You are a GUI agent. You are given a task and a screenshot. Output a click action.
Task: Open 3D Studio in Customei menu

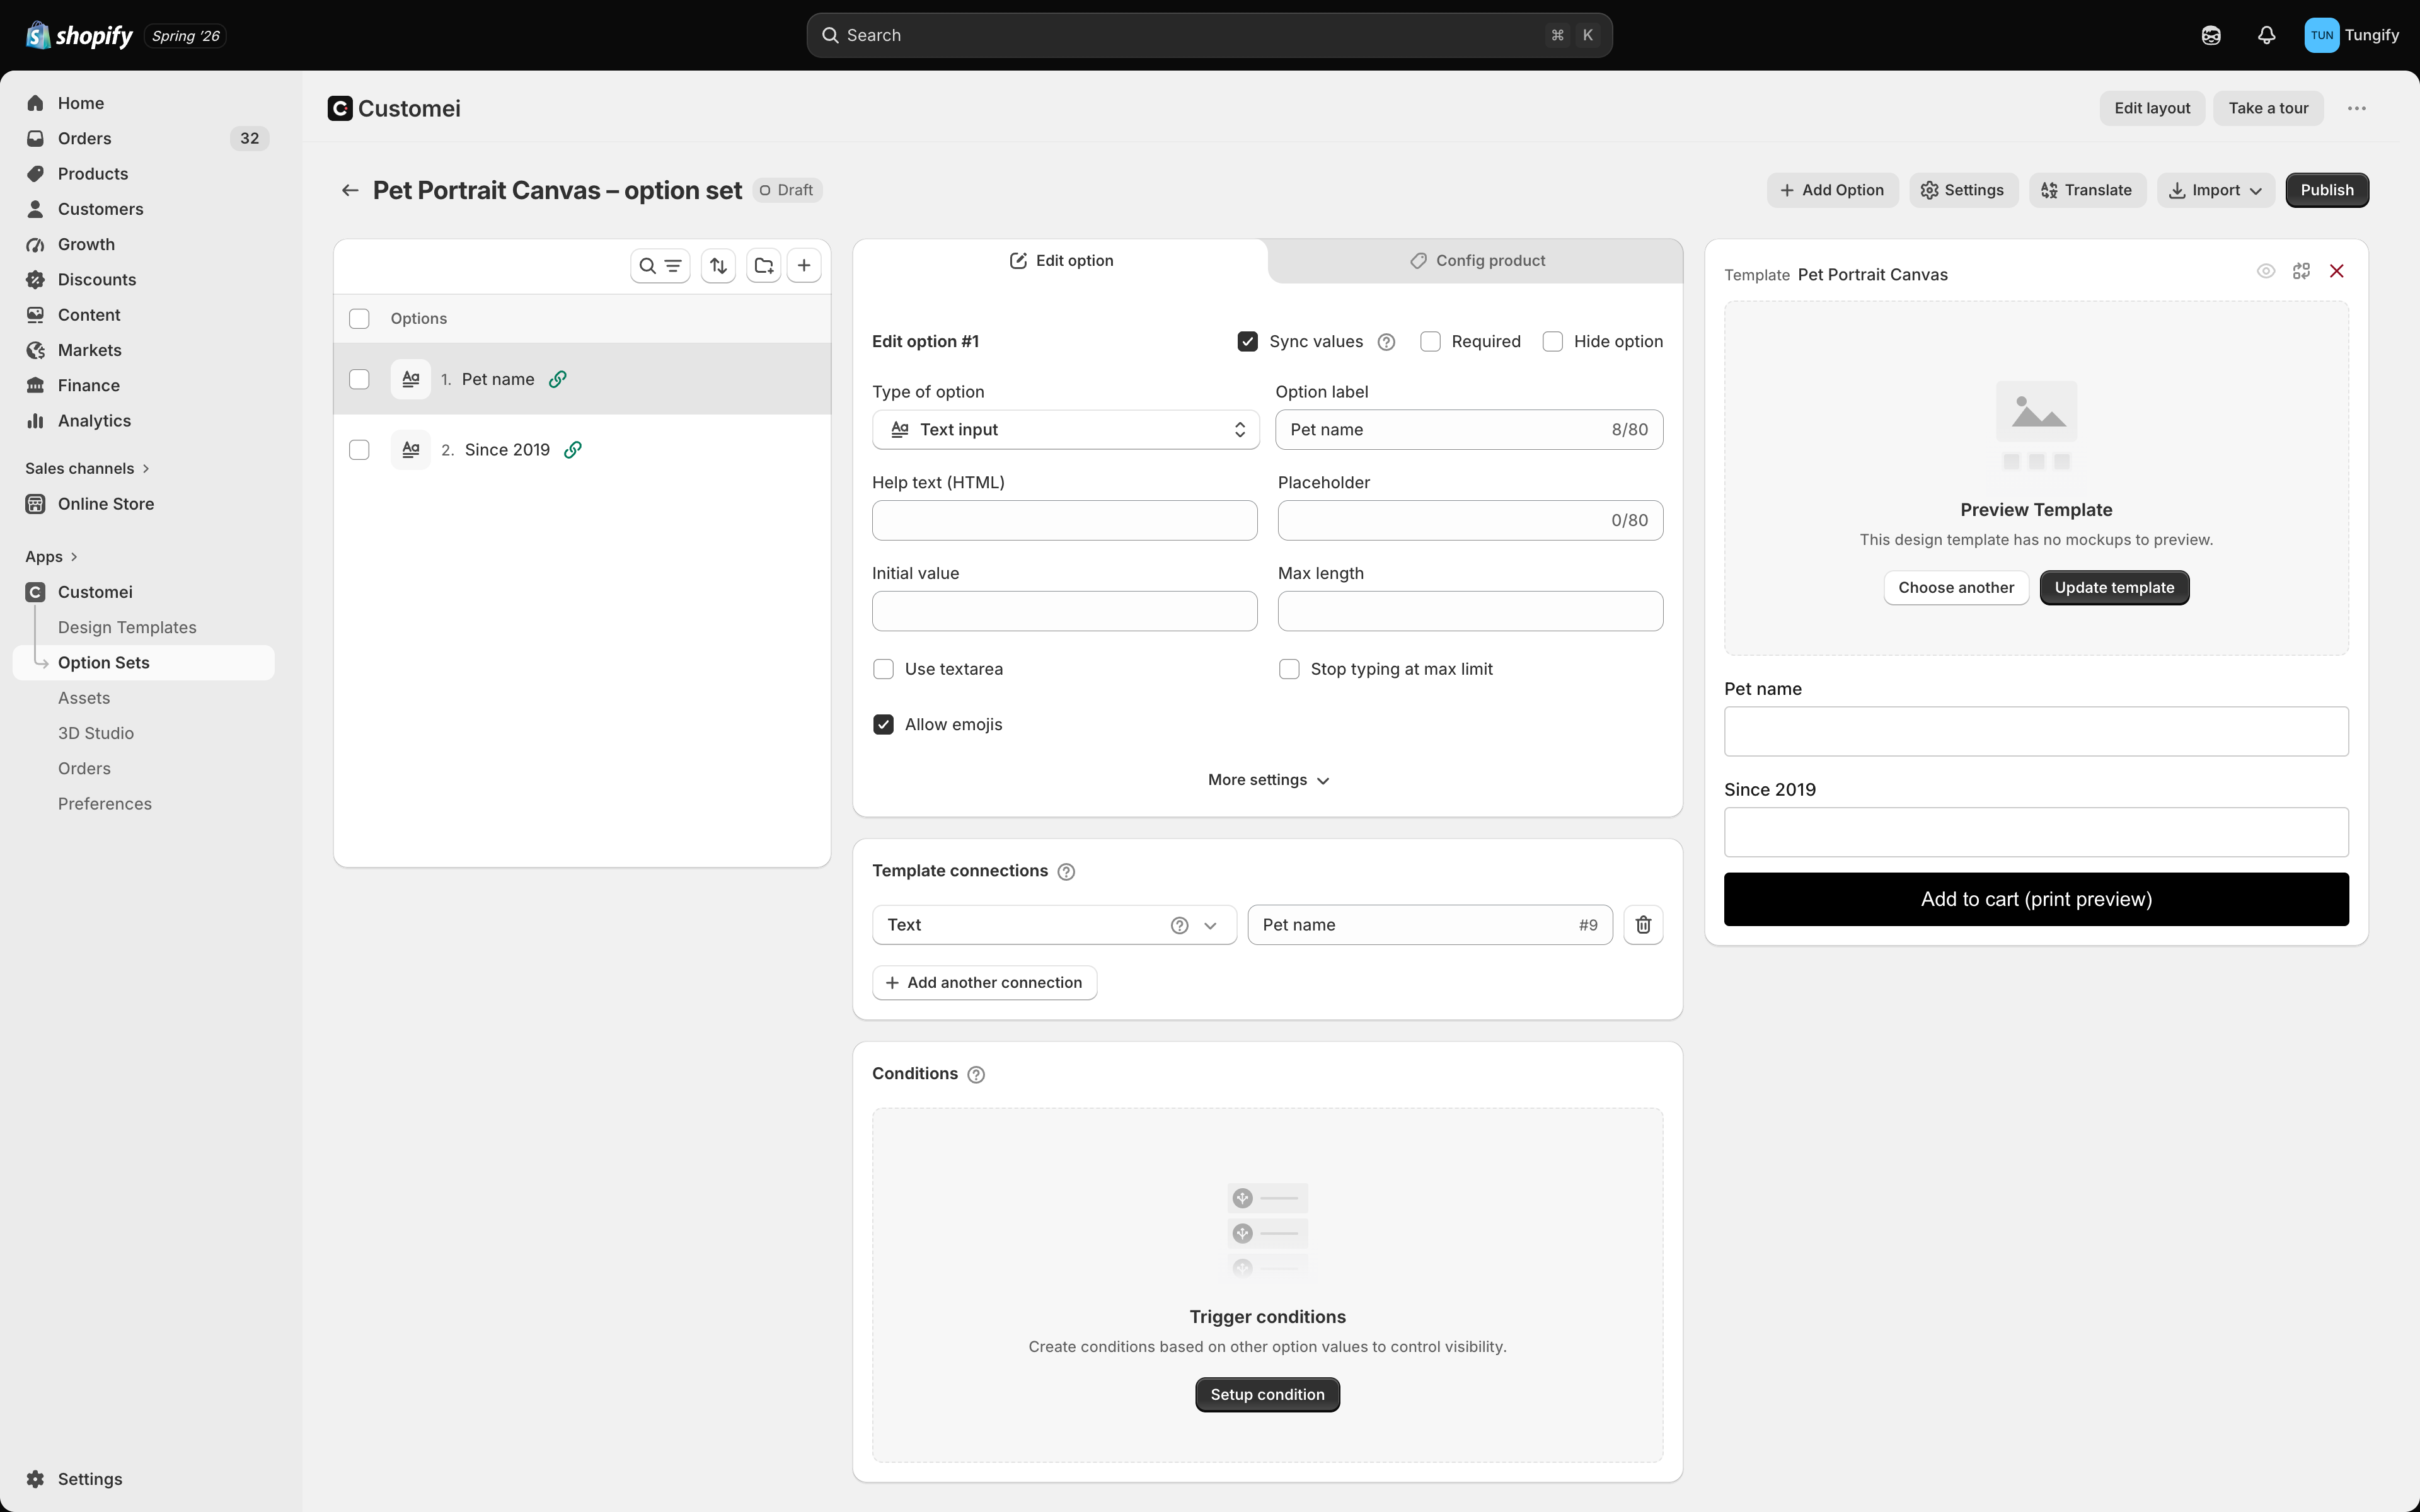(x=96, y=733)
